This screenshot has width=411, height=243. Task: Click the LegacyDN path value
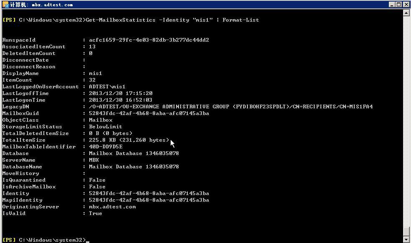coord(231,107)
